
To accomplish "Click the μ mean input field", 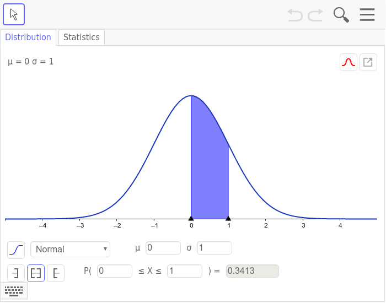I will coord(163,248).
